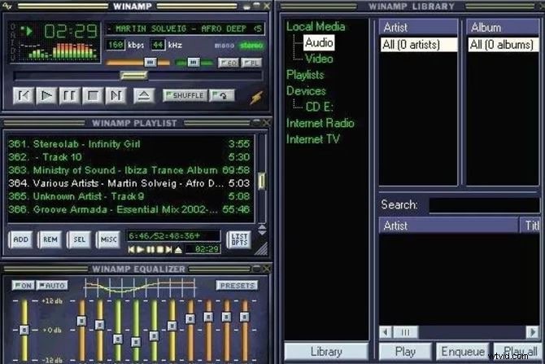Click the song seek bar handle
The width and height of the screenshot is (545, 364).
pyautogui.click(x=134, y=76)
